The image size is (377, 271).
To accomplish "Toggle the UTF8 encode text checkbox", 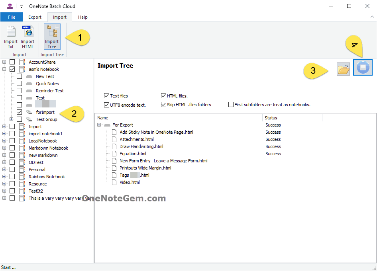I will point(106,105).
